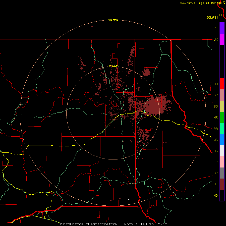Click the "NEXLAB-College of DuPage" credit text
The height and width of the screenshot is (226, 226).
click(x=201, y=3)
